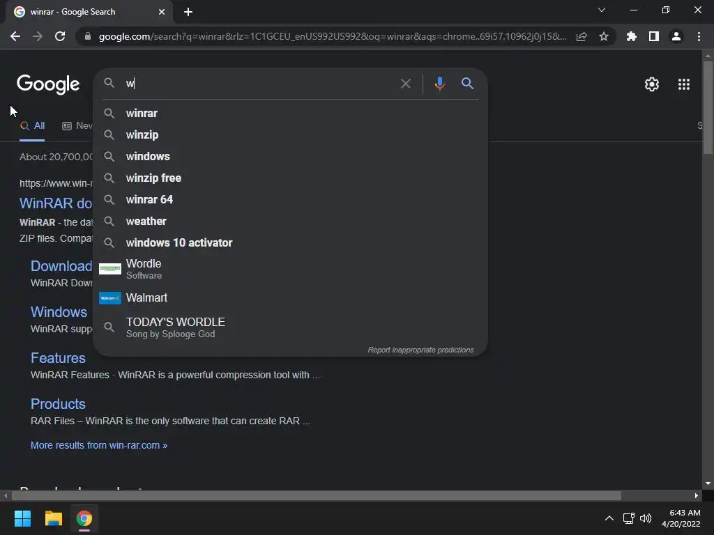Close the winrar Google Search tab
This screenshot has width=714, height=535.
(162, 13)
